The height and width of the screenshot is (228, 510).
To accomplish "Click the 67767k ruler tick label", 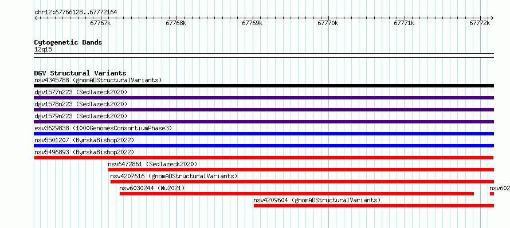I will click(100, 23).
